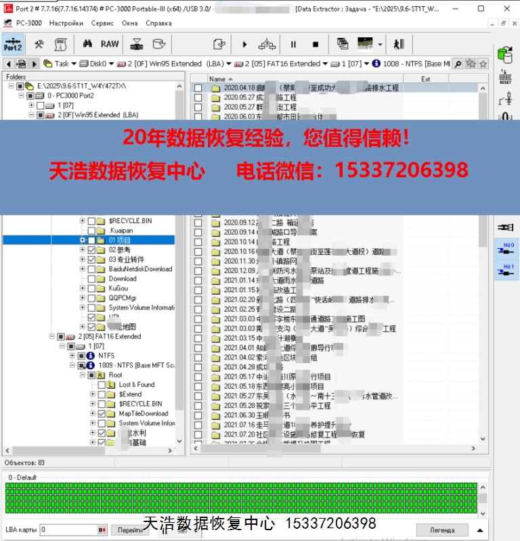Image resolution: width=520 pixels, height=541 pixels.
Task: Click the binoculars search icon
Action: point(87,45)
